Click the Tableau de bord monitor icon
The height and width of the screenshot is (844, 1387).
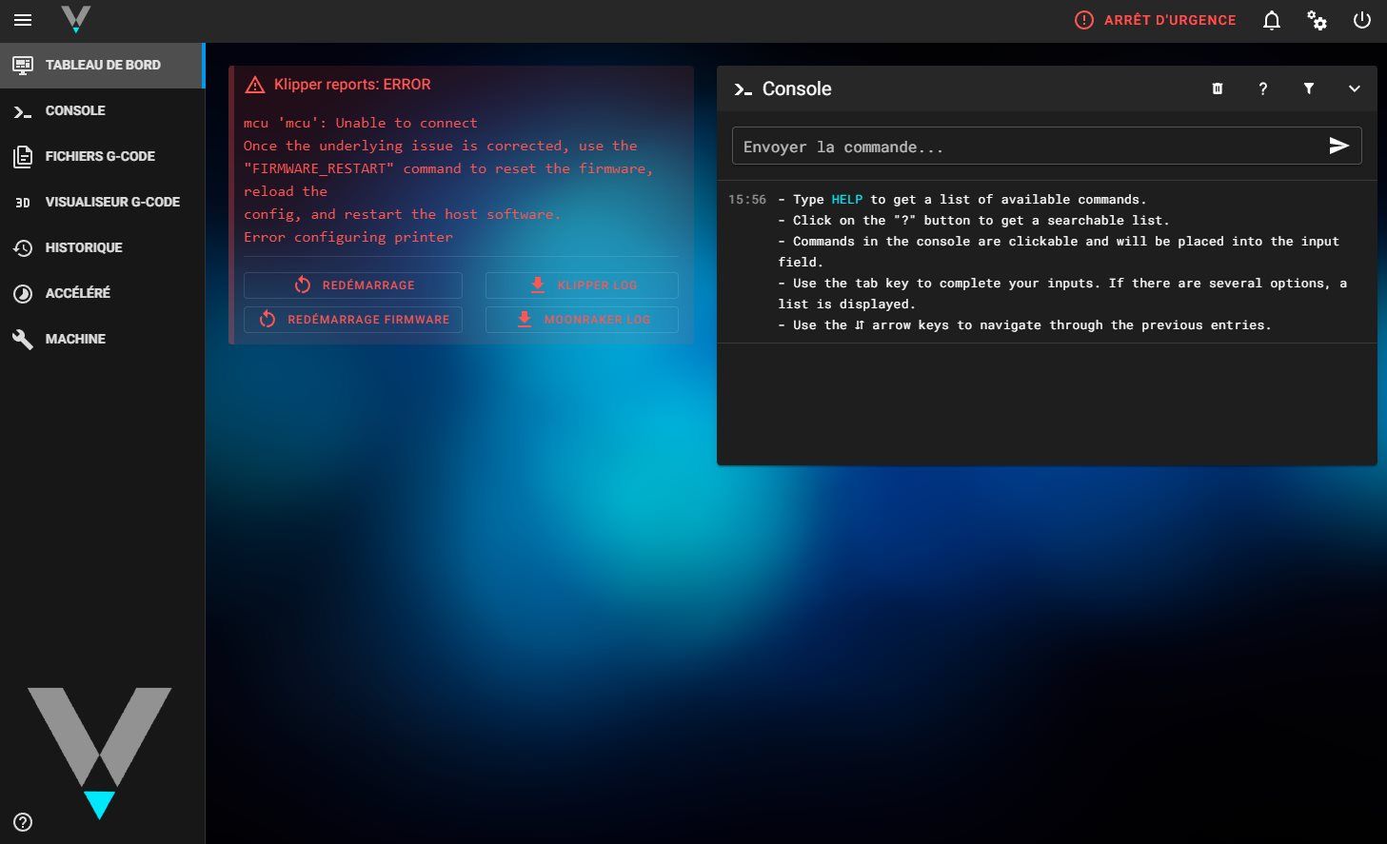pos(23,65)
